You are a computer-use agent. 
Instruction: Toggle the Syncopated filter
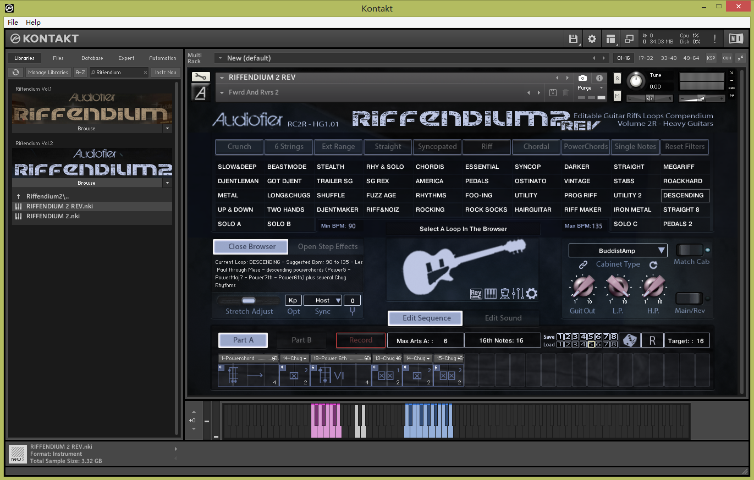point(437,147)
